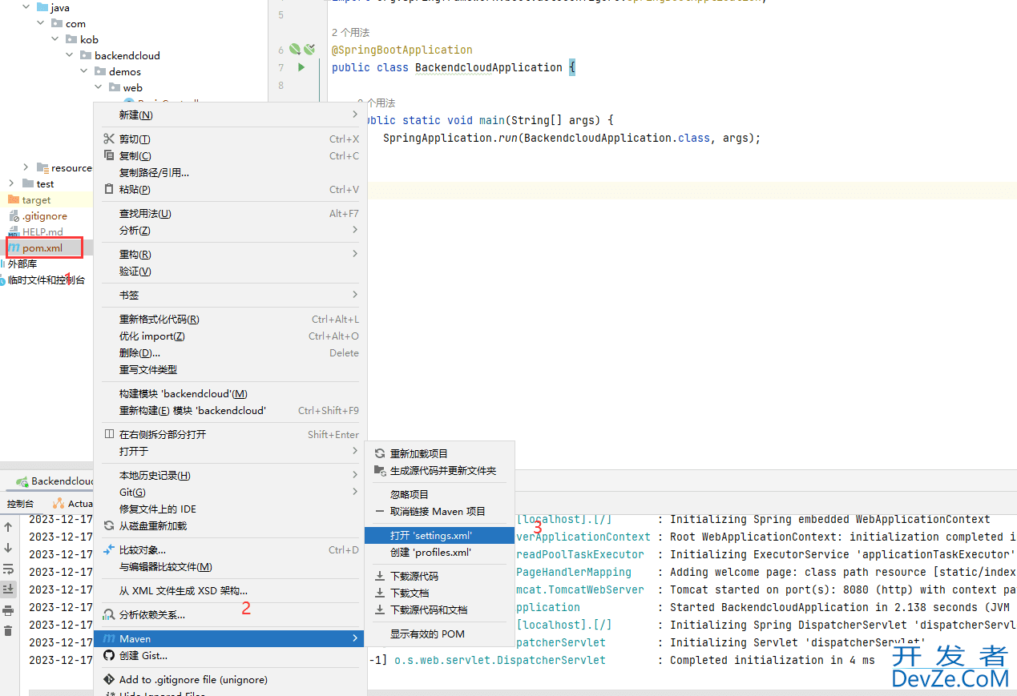Select pom.xml in the project tree
The height and width of the screenshot is (696, 1017).
[x=42, y=247]
